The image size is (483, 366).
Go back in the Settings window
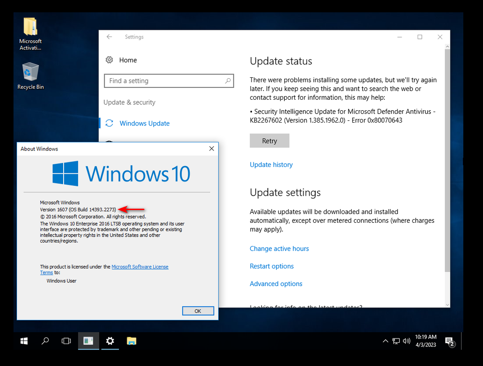tap(109, 37)
